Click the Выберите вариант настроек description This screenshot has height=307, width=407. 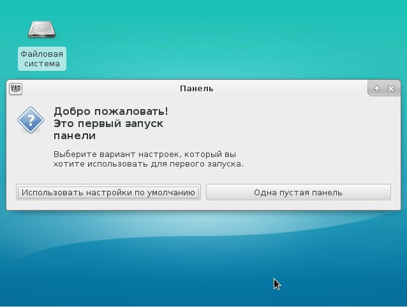click(149, 159)
